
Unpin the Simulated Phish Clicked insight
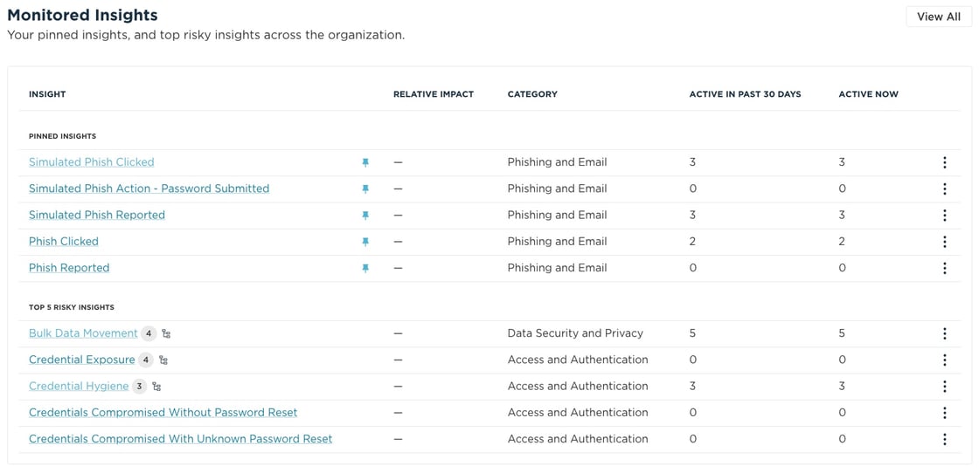365,162
